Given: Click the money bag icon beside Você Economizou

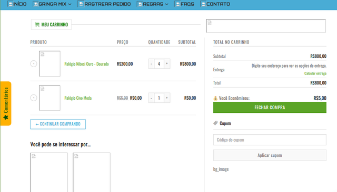Looking at the screenshot, I should point(215,98).
